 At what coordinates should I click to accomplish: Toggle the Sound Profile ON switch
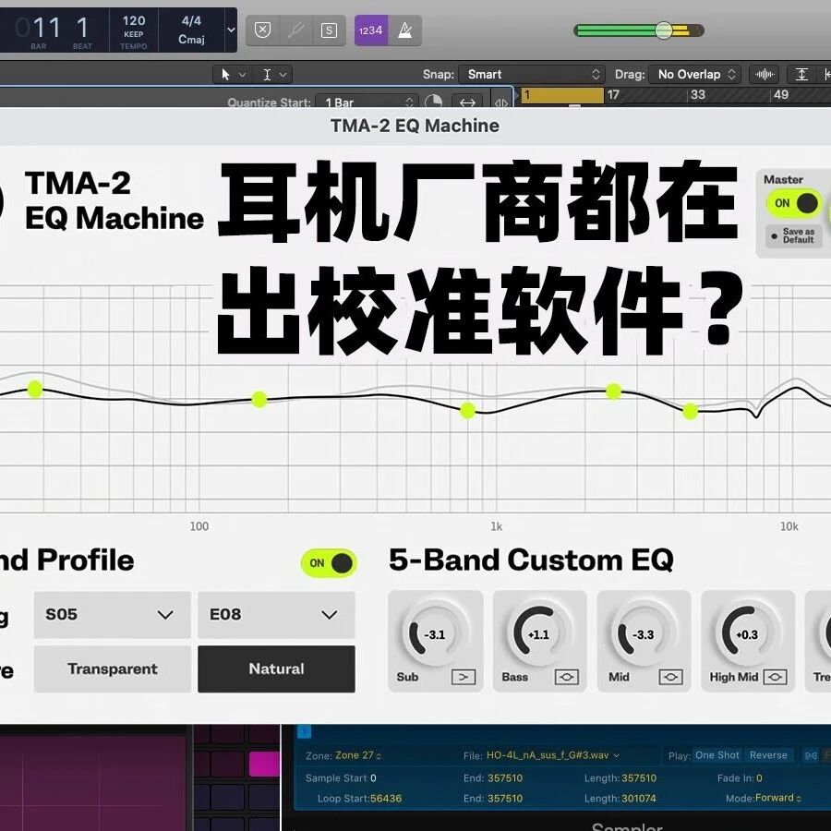[x=329, y=563]
